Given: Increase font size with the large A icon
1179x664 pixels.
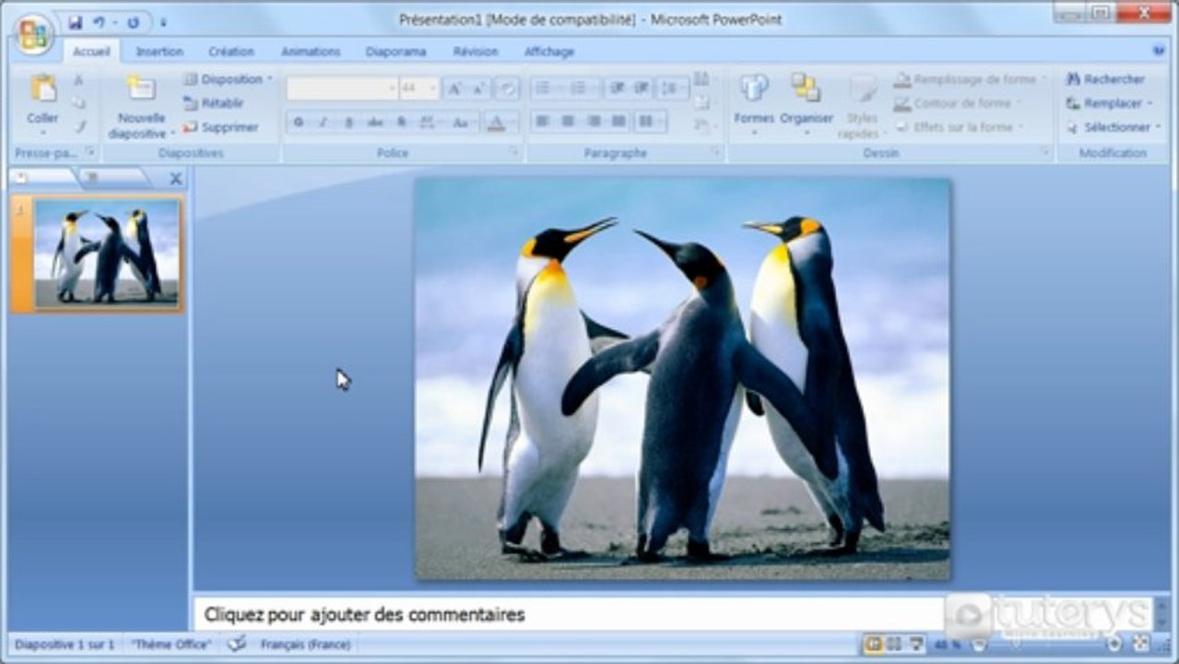Looking at the screenshot, I should (x=454, y=89).
